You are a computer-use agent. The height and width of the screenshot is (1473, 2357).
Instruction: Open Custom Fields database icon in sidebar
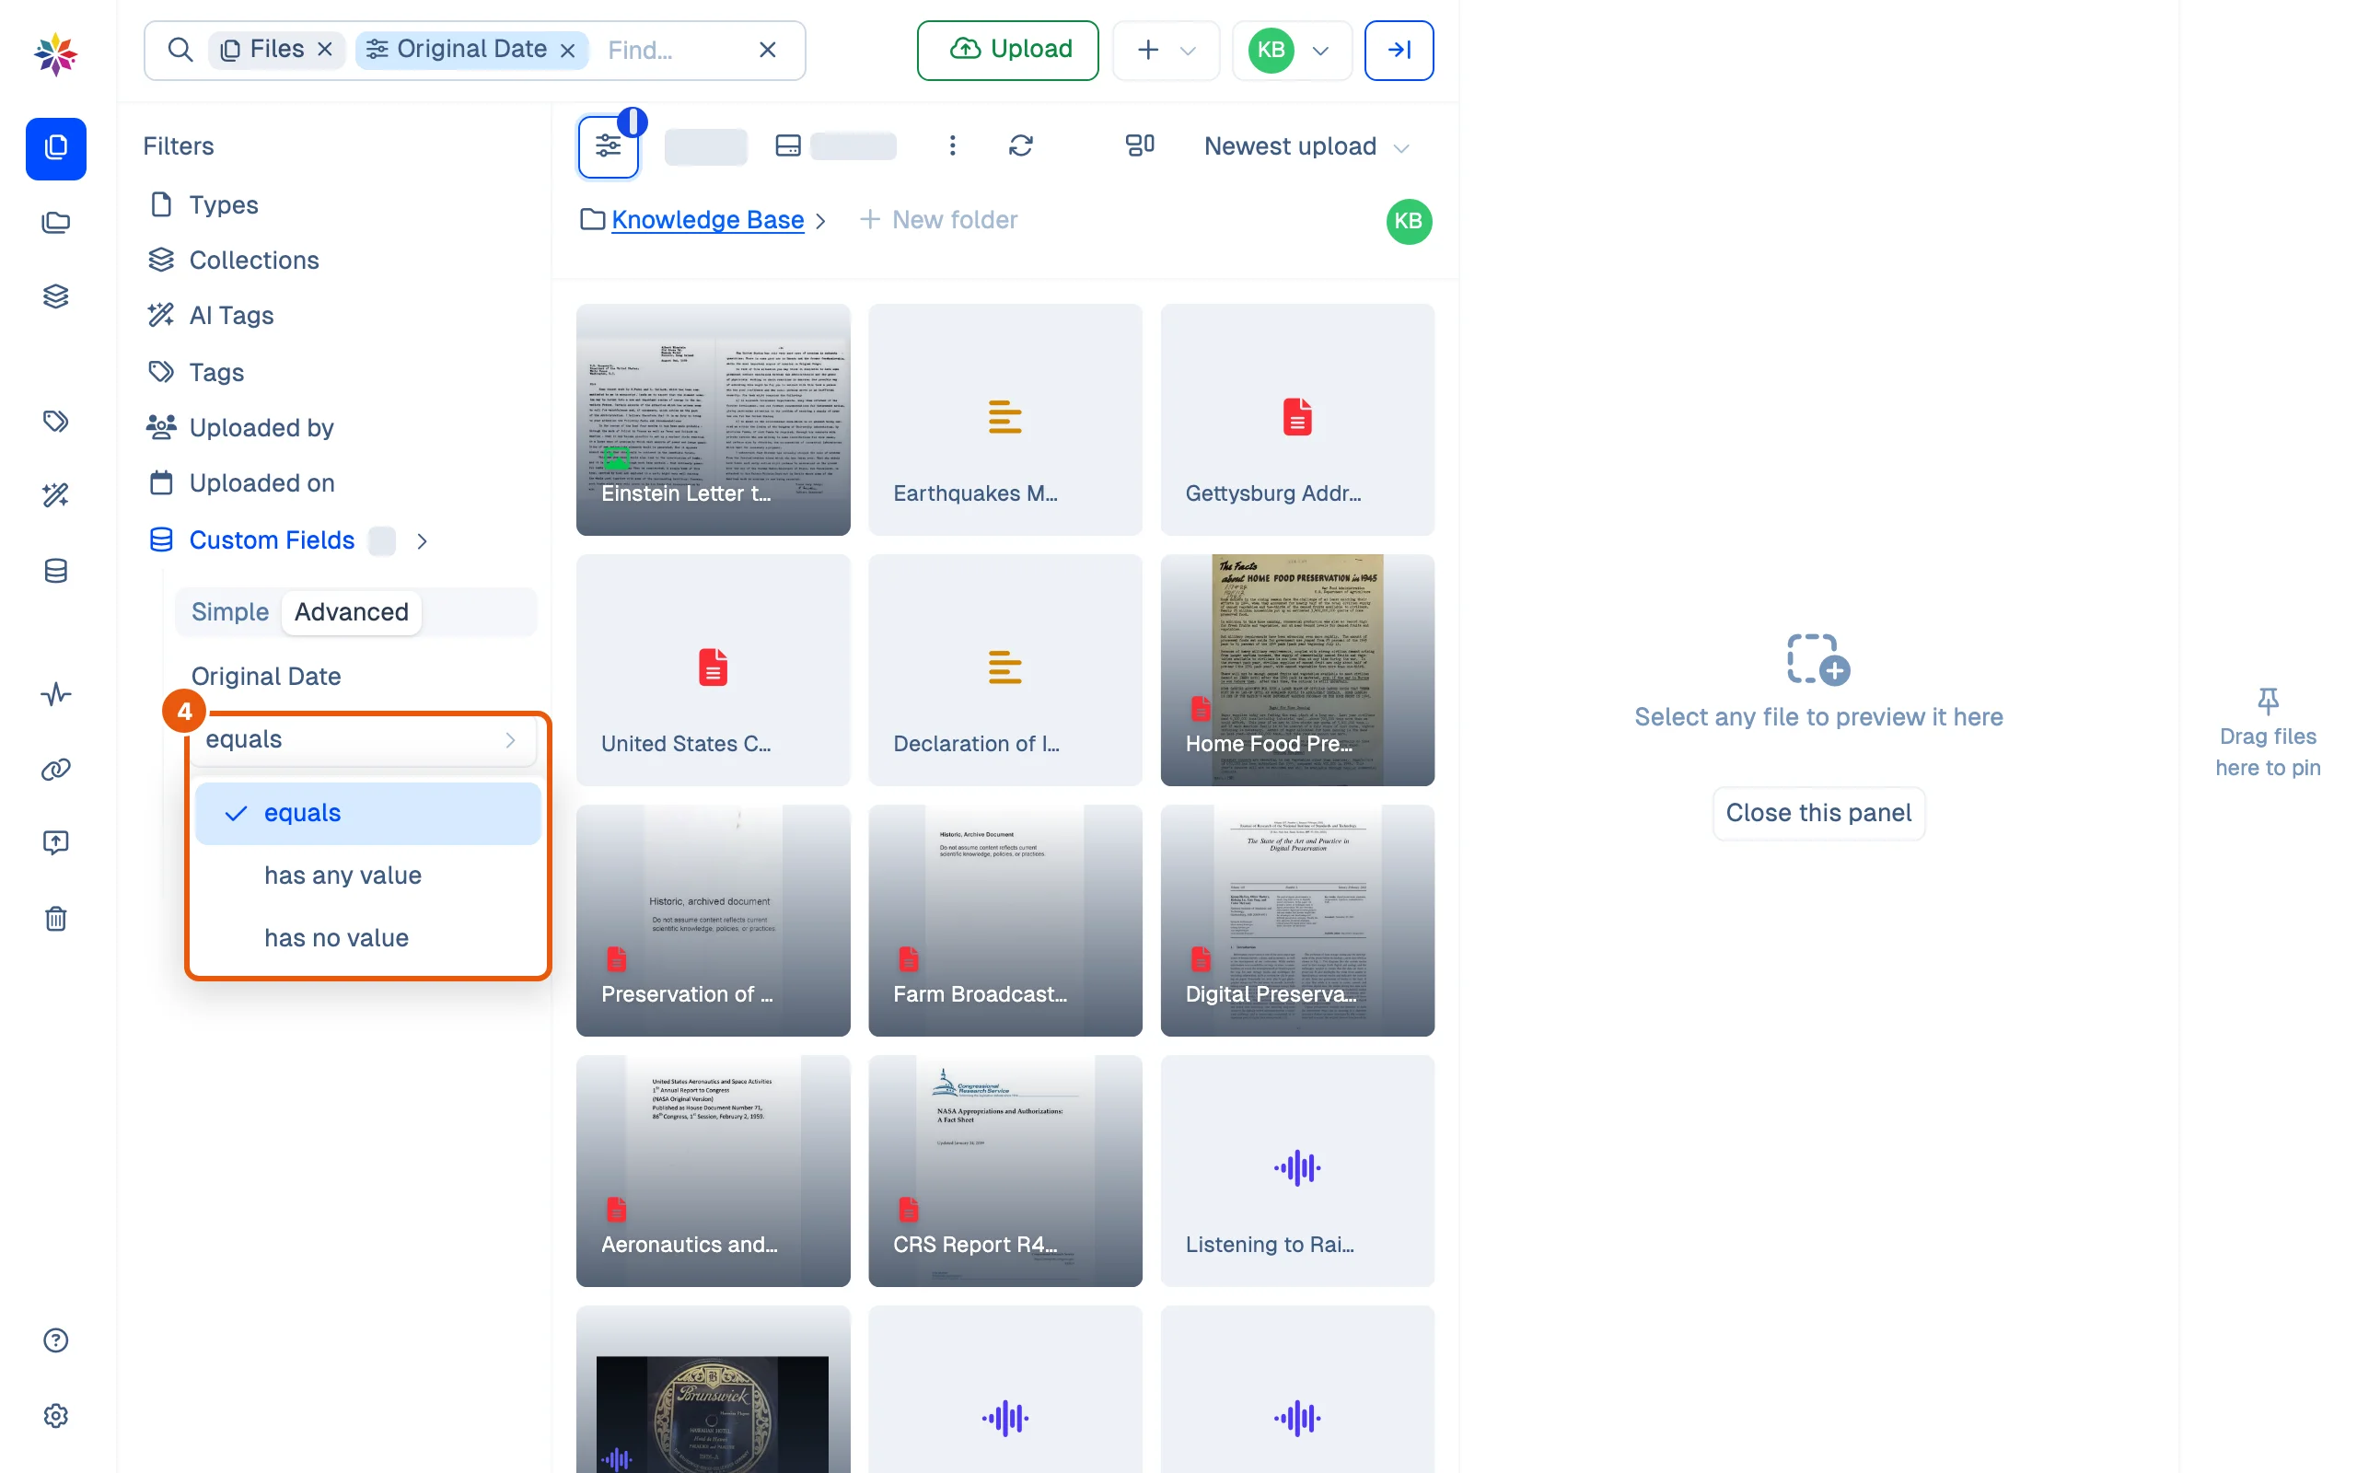pyautogui.click(x=55, y=571)
